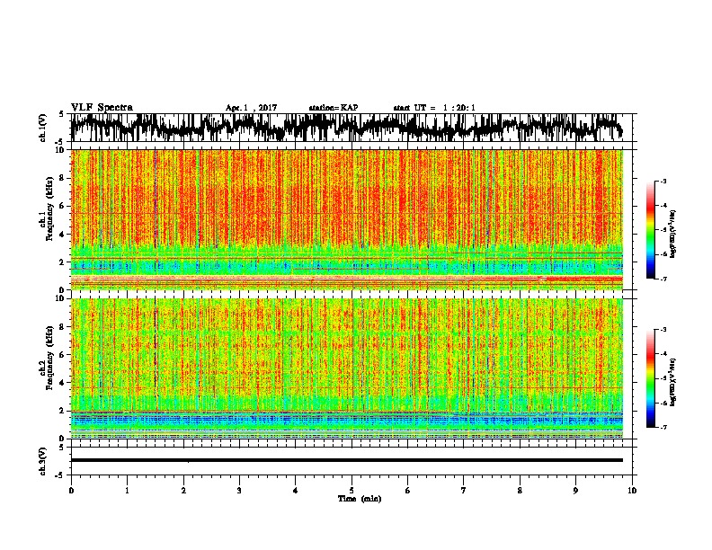712x550 pixels.
Task: Click the time axis tick label '10'
Action: coord(632,491)
